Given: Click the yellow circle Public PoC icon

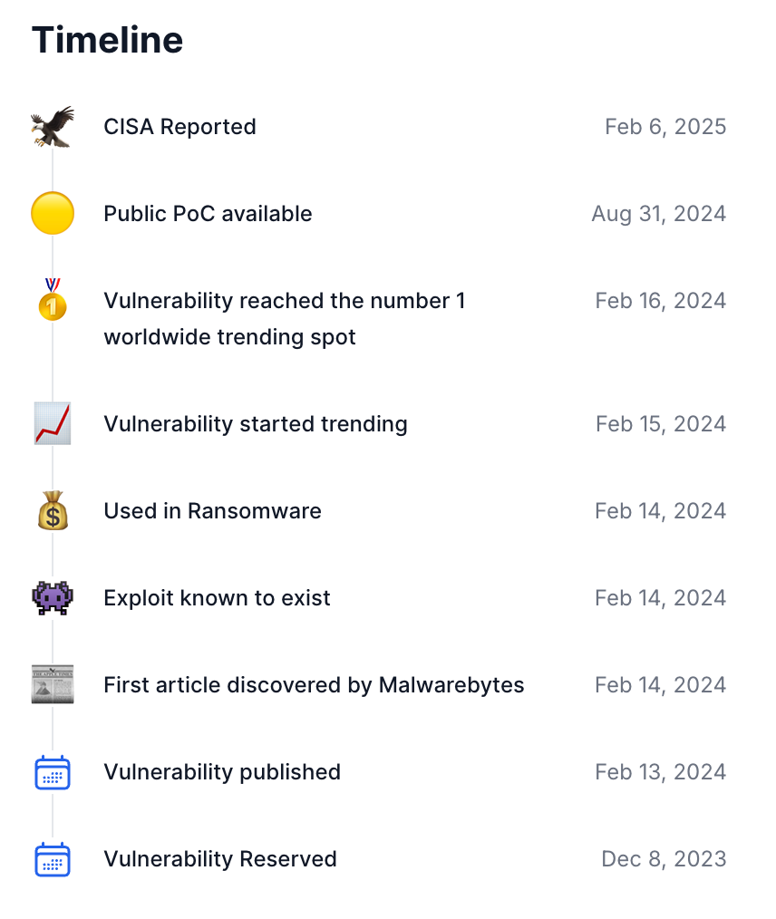Looking at the screenshot, I should tap(52, 214).
